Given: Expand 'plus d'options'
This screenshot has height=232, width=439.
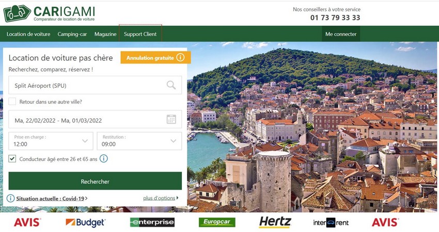Looking at the screenshot, I should pyautogui.click(x=161, y=198).
